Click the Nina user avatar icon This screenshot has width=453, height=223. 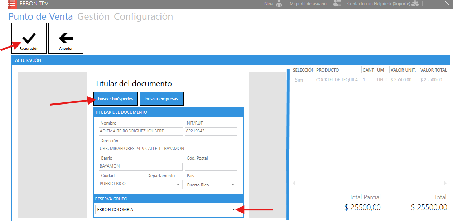click(x=279, y=4)
